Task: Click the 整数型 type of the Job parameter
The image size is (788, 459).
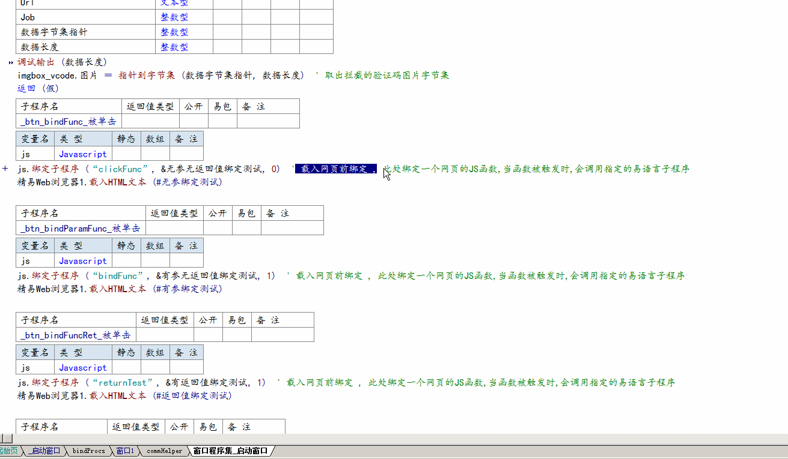Action: [x=174, y=17]
